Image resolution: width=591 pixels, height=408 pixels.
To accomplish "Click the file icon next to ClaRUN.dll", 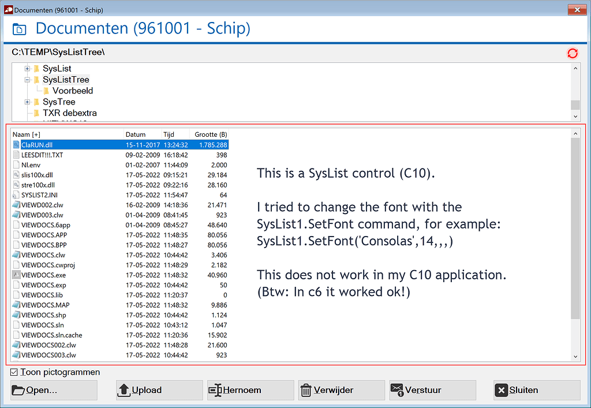I will pyautogui.click(x=17, y=145).
